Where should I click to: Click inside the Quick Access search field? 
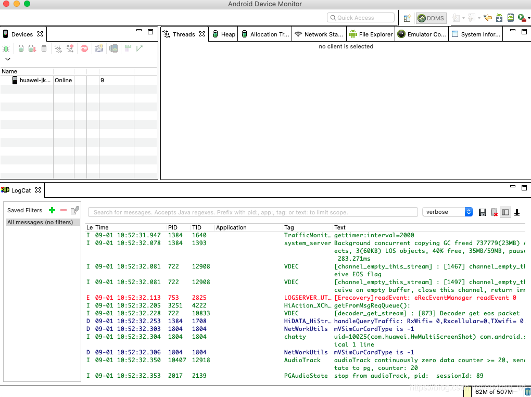click(361, 18)
